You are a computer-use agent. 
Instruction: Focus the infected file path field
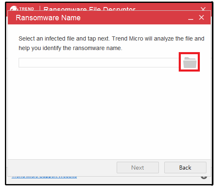coord(98,62)
